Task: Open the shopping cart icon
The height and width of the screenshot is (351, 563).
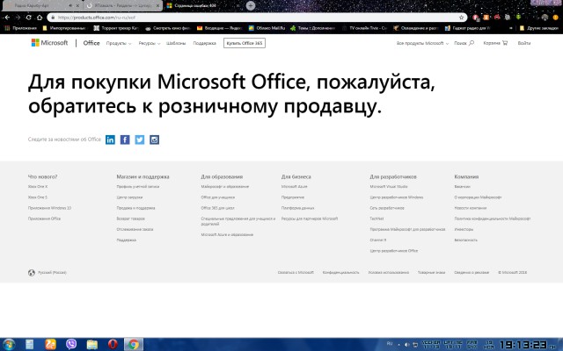Action: pos(505,43)
